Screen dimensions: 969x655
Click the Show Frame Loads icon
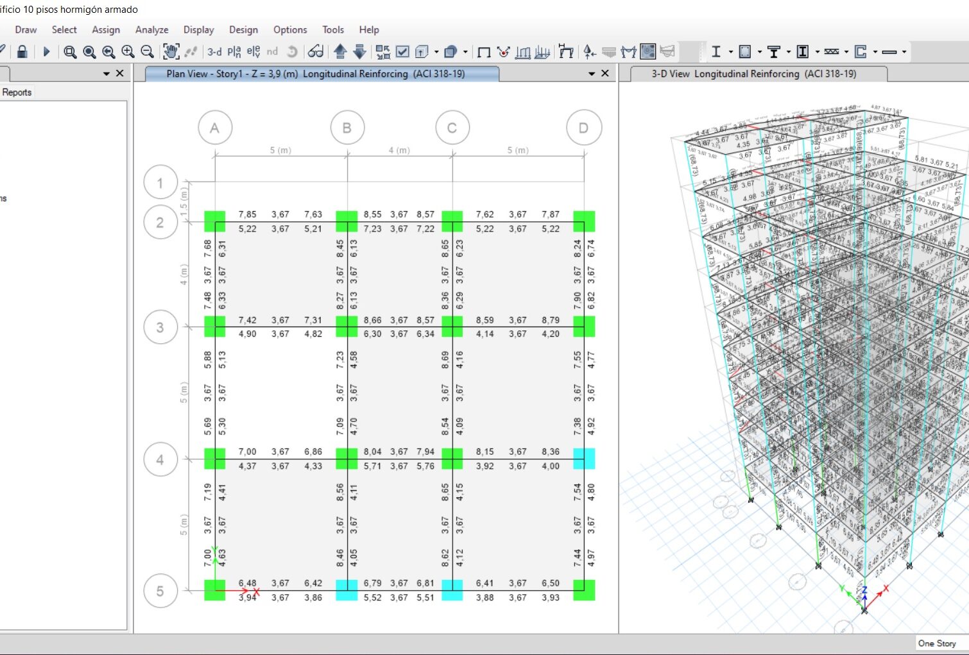(x=523, y=52)
